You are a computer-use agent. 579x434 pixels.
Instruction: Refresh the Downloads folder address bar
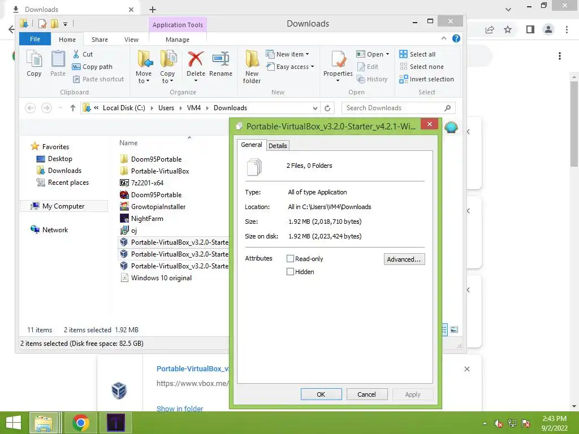pos(327,108)
